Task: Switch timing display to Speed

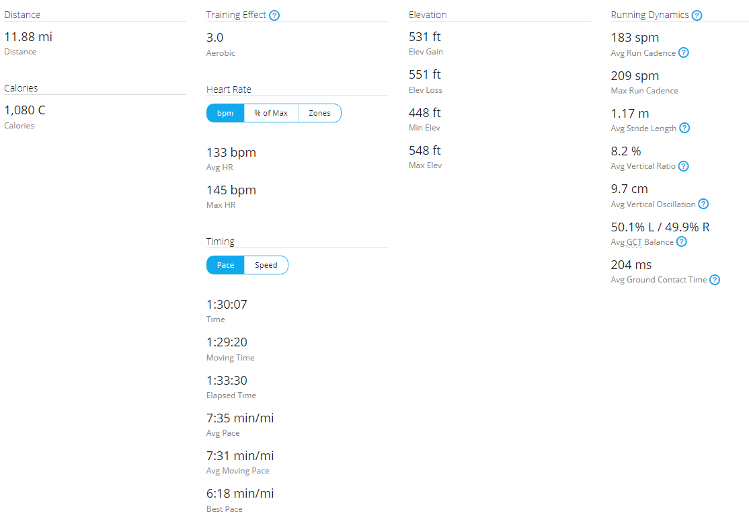Action: point(266,265)
